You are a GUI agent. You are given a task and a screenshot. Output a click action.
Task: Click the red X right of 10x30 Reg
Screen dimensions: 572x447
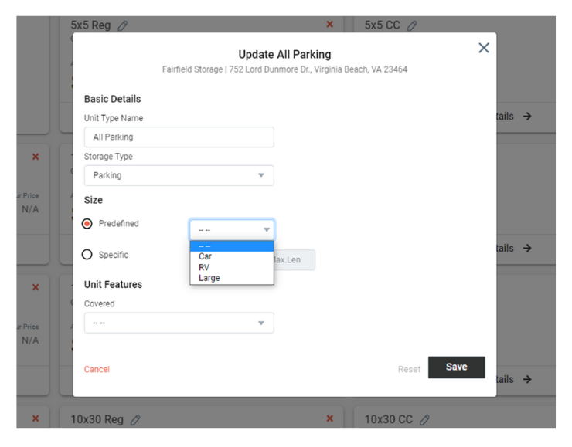coord(330,418)
